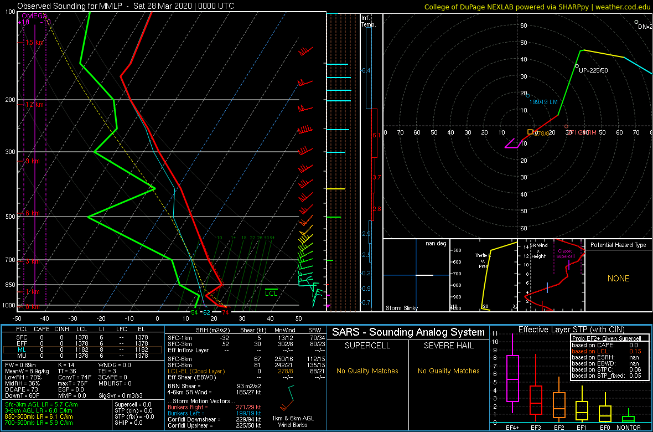Select the orange LCL-EL (Cloud Layer) row
The height and width of the screenshot is (432, 653).
point(247,371)
